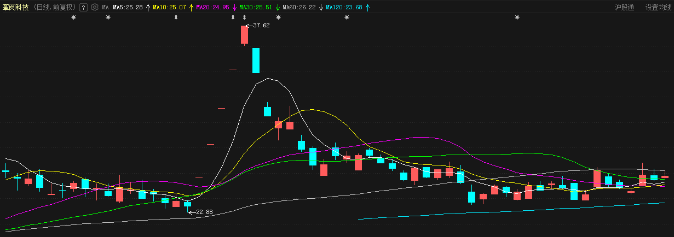Viewport: 674px width, 237px height.
Task: Select the green MA30:25.51 value
Action: point(256,7)
